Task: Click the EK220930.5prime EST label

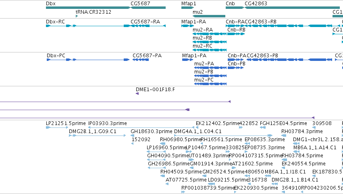Action: [x=256, y=188]
